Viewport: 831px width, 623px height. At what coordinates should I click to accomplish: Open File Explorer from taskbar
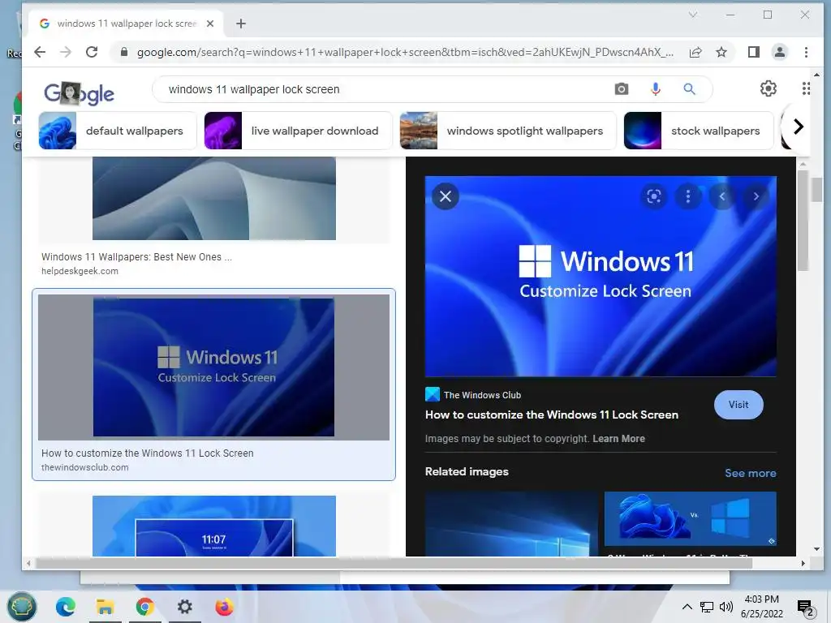click(105, 607)
